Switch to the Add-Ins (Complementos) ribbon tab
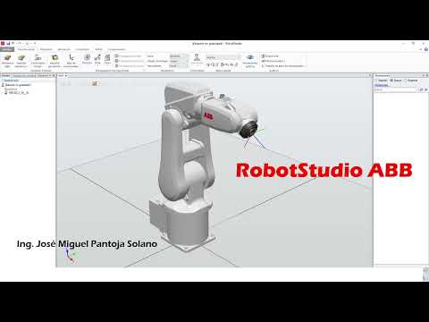Image resolution: width=429 pixels, height=322 pixels. [116, 49]
